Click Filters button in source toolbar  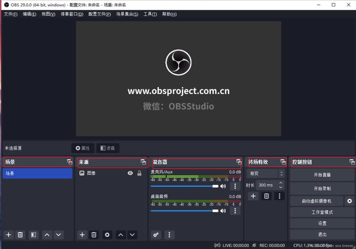[x=108, y=148]
